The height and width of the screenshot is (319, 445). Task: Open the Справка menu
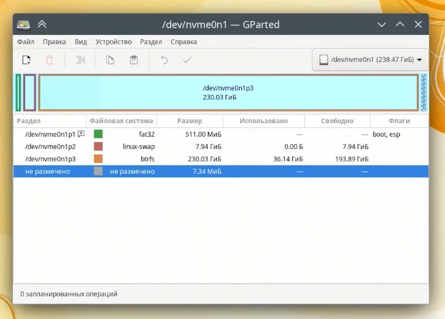pyautogui.click(x=183, y=42)
